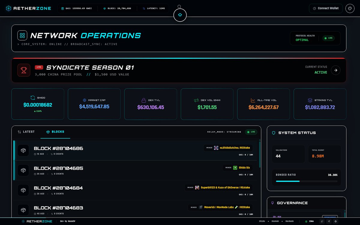Click the Twitter icon in the footer
360x225 pixels.
click(x=322, y=221)
